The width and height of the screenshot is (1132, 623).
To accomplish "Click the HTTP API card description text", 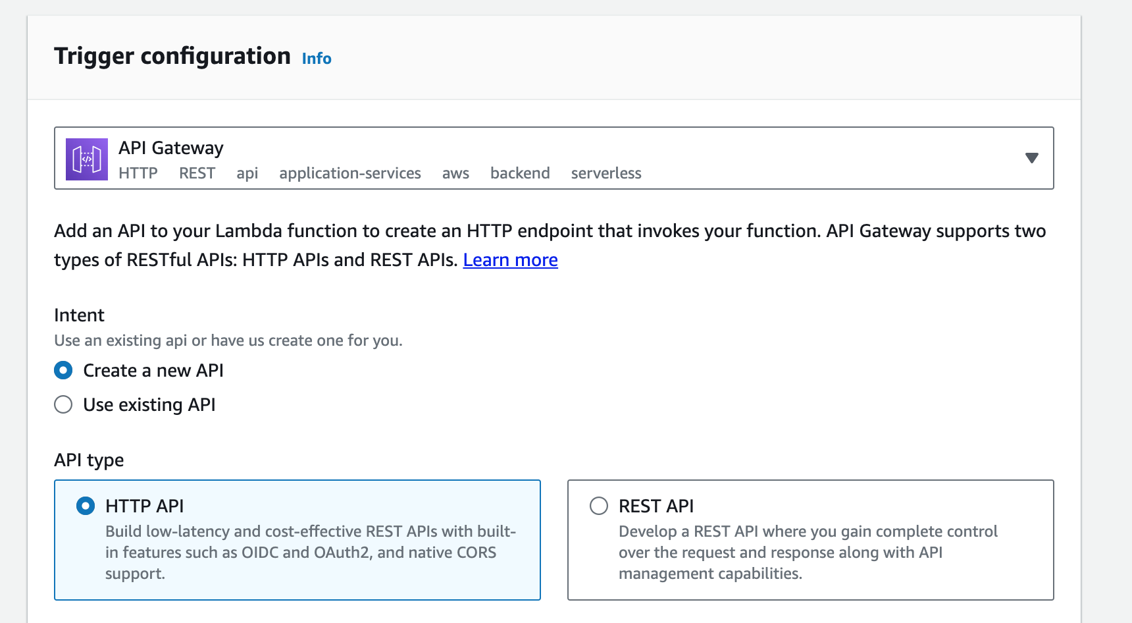I will click(x=309, y=552).
